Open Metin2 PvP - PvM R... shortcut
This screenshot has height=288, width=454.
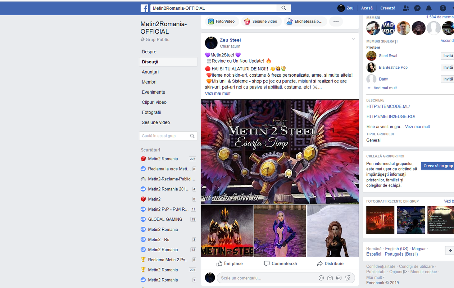(x=168, y=209)
